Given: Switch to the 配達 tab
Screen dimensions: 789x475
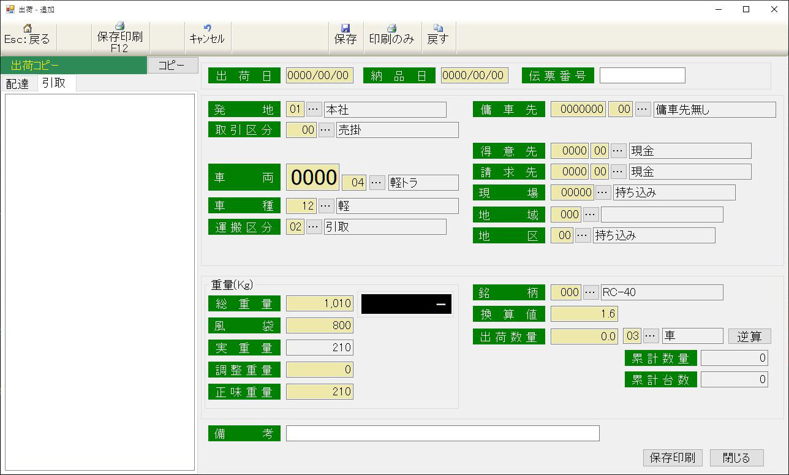Looking at the screenshot, I should 18,84.
